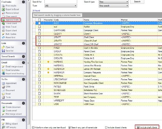The width and height of the screenshot is (162, 129).
Task: Collapse the PM panel
Action: click(x=24, y=120)
